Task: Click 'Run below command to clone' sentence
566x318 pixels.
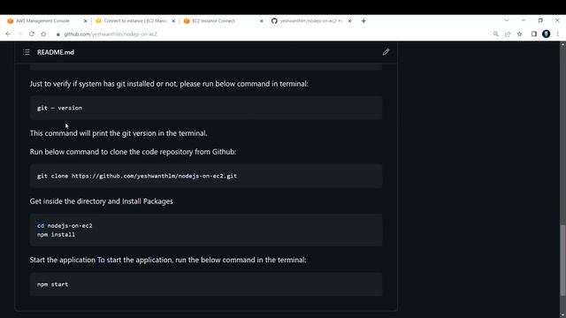Action: (133, 152)
